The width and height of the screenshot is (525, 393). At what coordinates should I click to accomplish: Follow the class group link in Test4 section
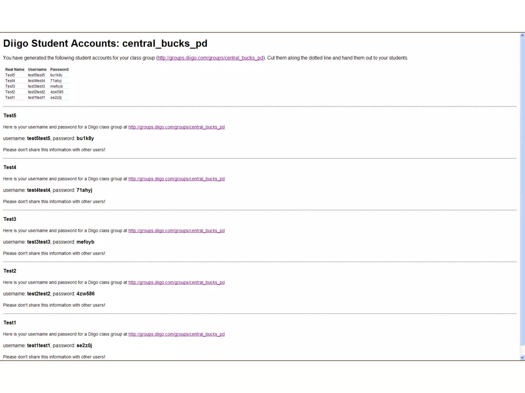click(176, 179)
